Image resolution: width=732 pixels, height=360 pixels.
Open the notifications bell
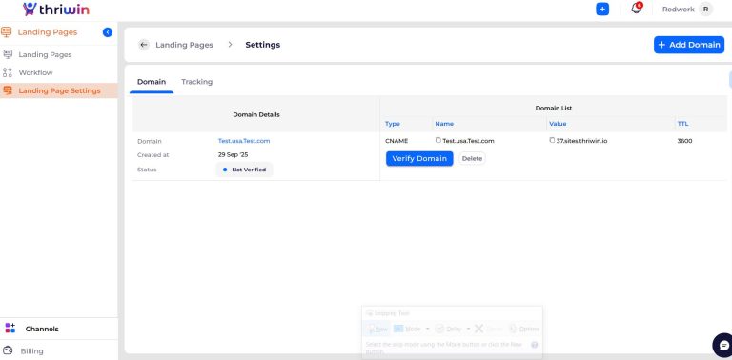pos(637,9)
